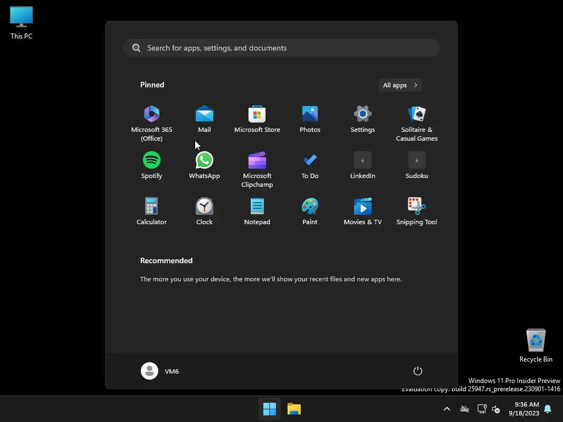Open File Explorer from the taskbar

[x=294, y=409]
